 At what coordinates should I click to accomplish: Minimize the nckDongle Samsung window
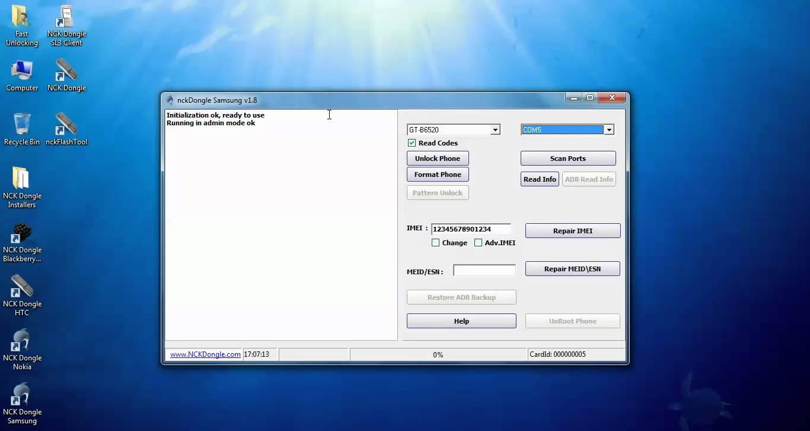573,98
